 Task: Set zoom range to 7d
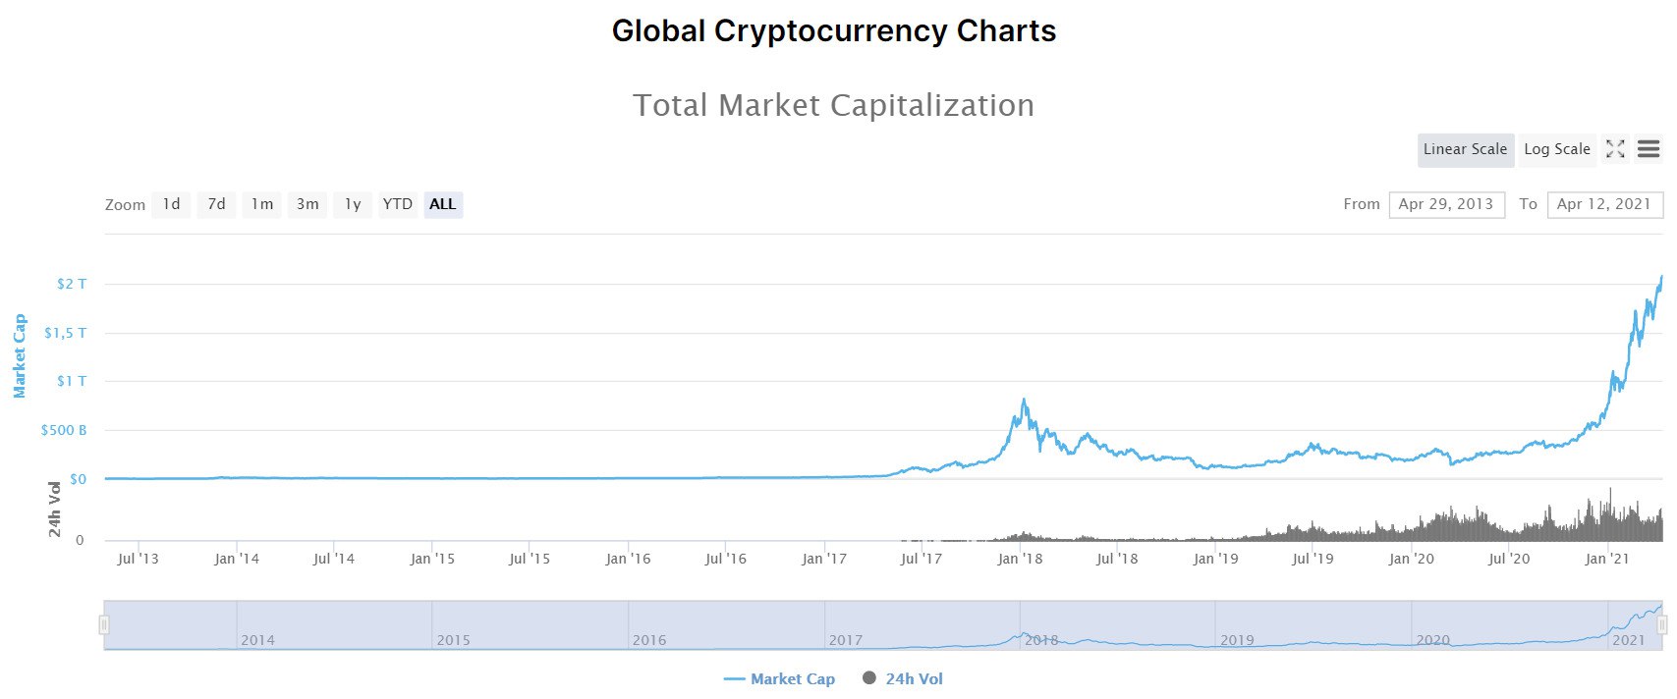[216, 204]
